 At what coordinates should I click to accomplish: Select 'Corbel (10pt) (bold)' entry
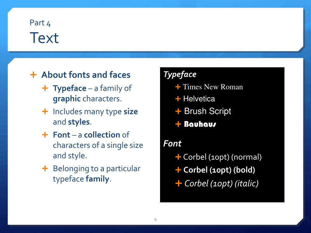tap(219, 170)
